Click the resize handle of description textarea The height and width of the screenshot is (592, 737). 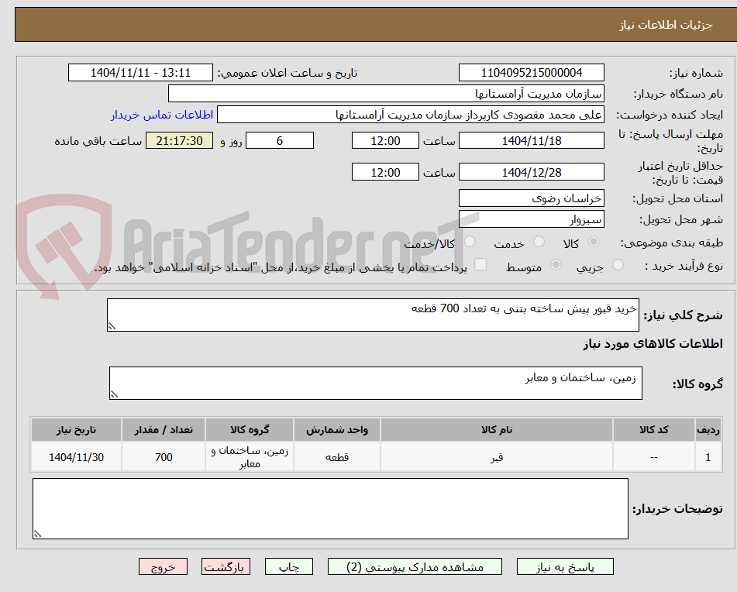click(112, 326)
